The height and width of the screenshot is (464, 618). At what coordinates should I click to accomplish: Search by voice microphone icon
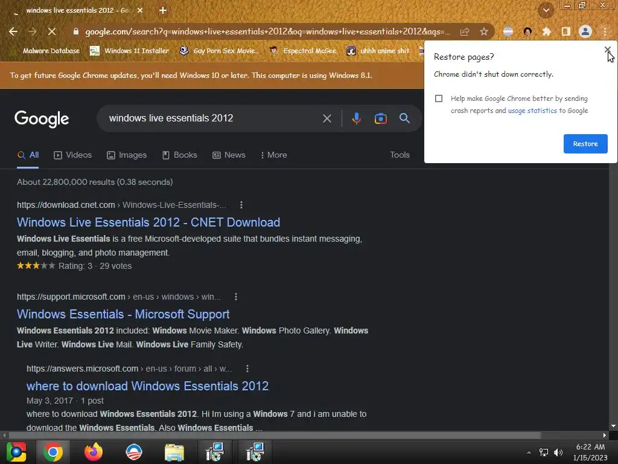point(356,118)
